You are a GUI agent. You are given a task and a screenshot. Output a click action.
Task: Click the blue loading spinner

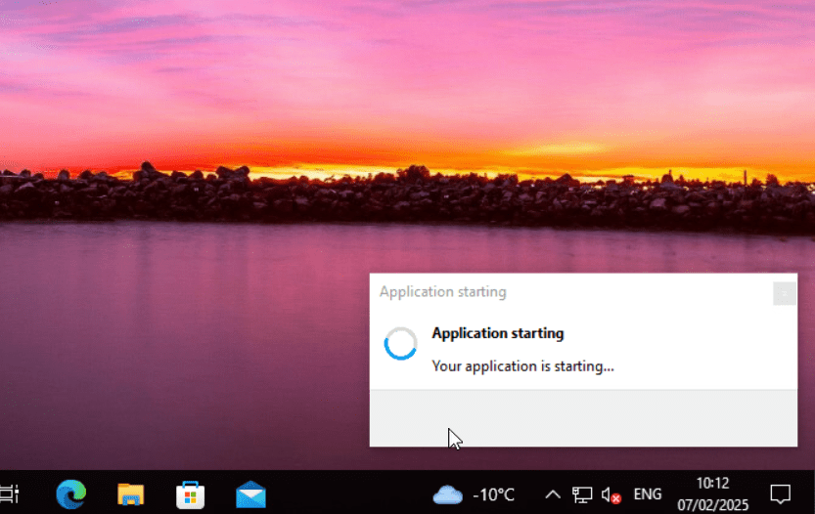(400, 344)
